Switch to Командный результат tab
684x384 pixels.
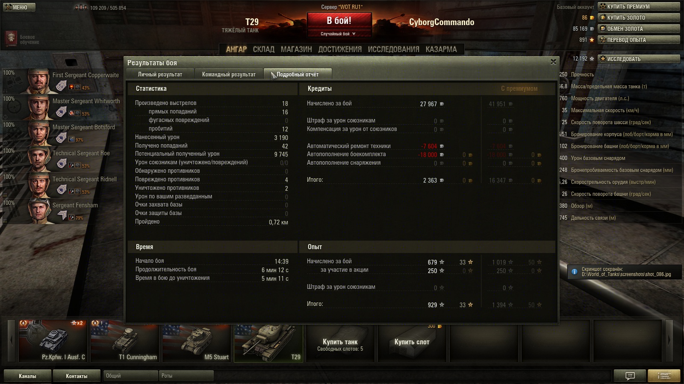[x=229, y=74]
